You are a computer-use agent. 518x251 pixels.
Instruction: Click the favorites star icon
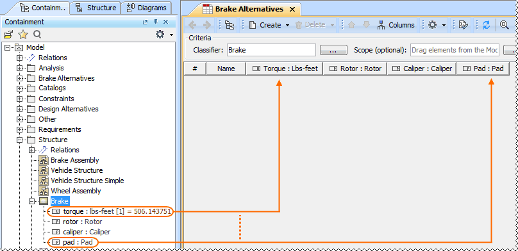point(23,35)
